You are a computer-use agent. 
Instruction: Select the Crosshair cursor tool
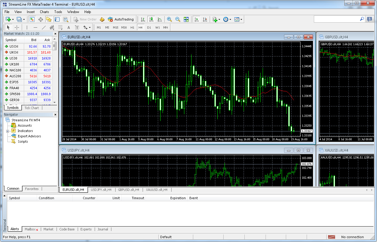pyautogui.click(x=17, y=27)
